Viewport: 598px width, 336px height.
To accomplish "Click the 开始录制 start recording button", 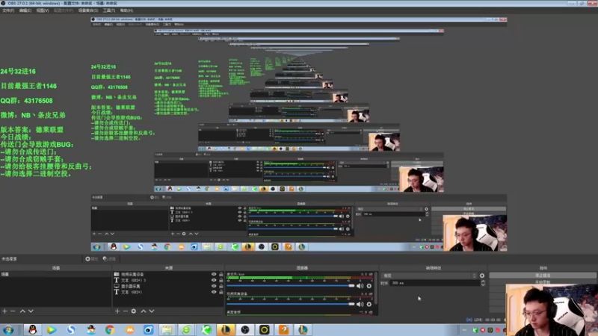I will click(x=543, y=282).
